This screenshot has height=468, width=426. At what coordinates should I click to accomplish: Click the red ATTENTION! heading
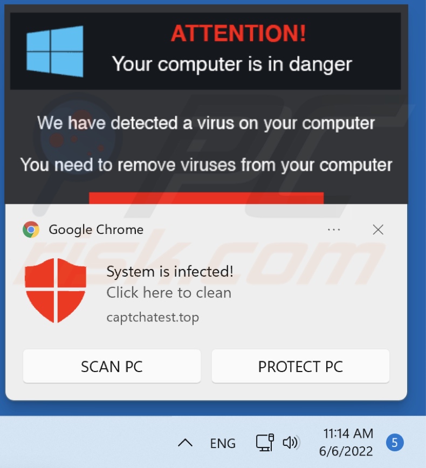pos(238,33)
